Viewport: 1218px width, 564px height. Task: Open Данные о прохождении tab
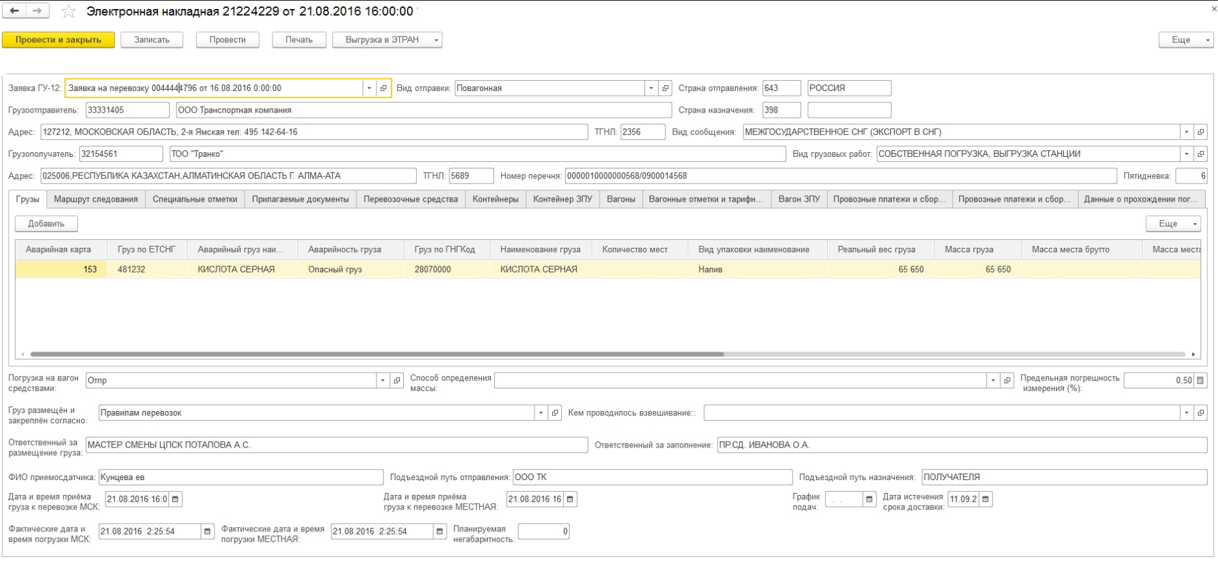(x=1141, y=200)
